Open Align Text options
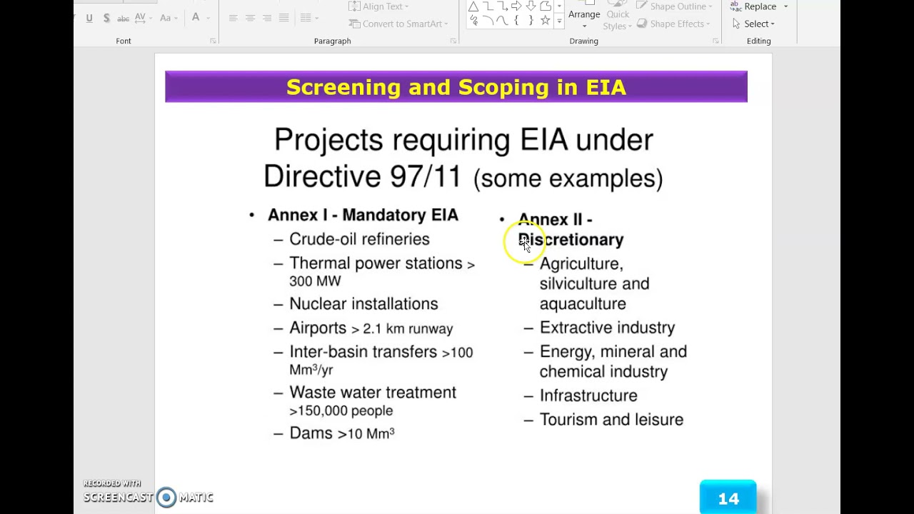 (x=379, y=6)
